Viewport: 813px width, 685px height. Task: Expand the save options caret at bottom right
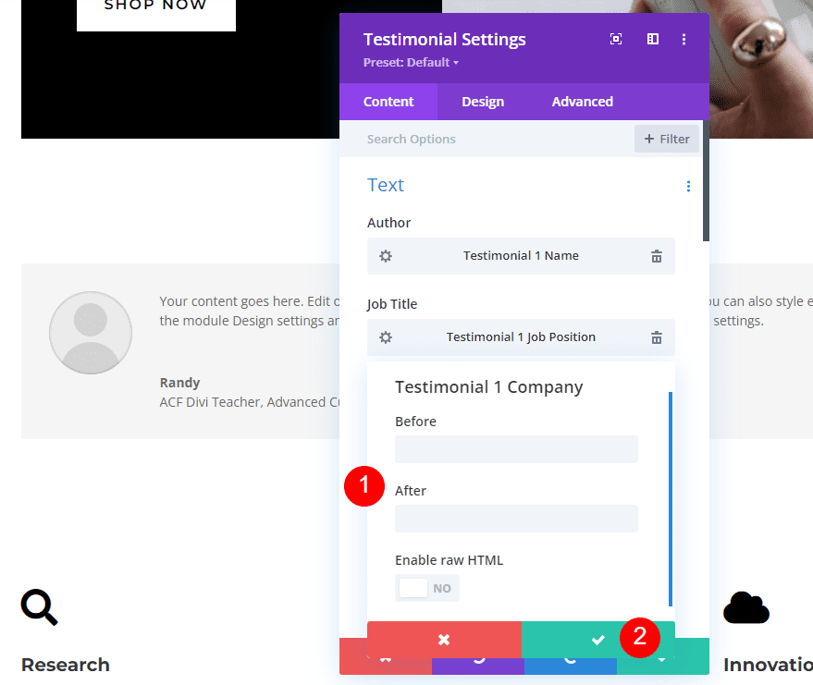click(663, 658)
